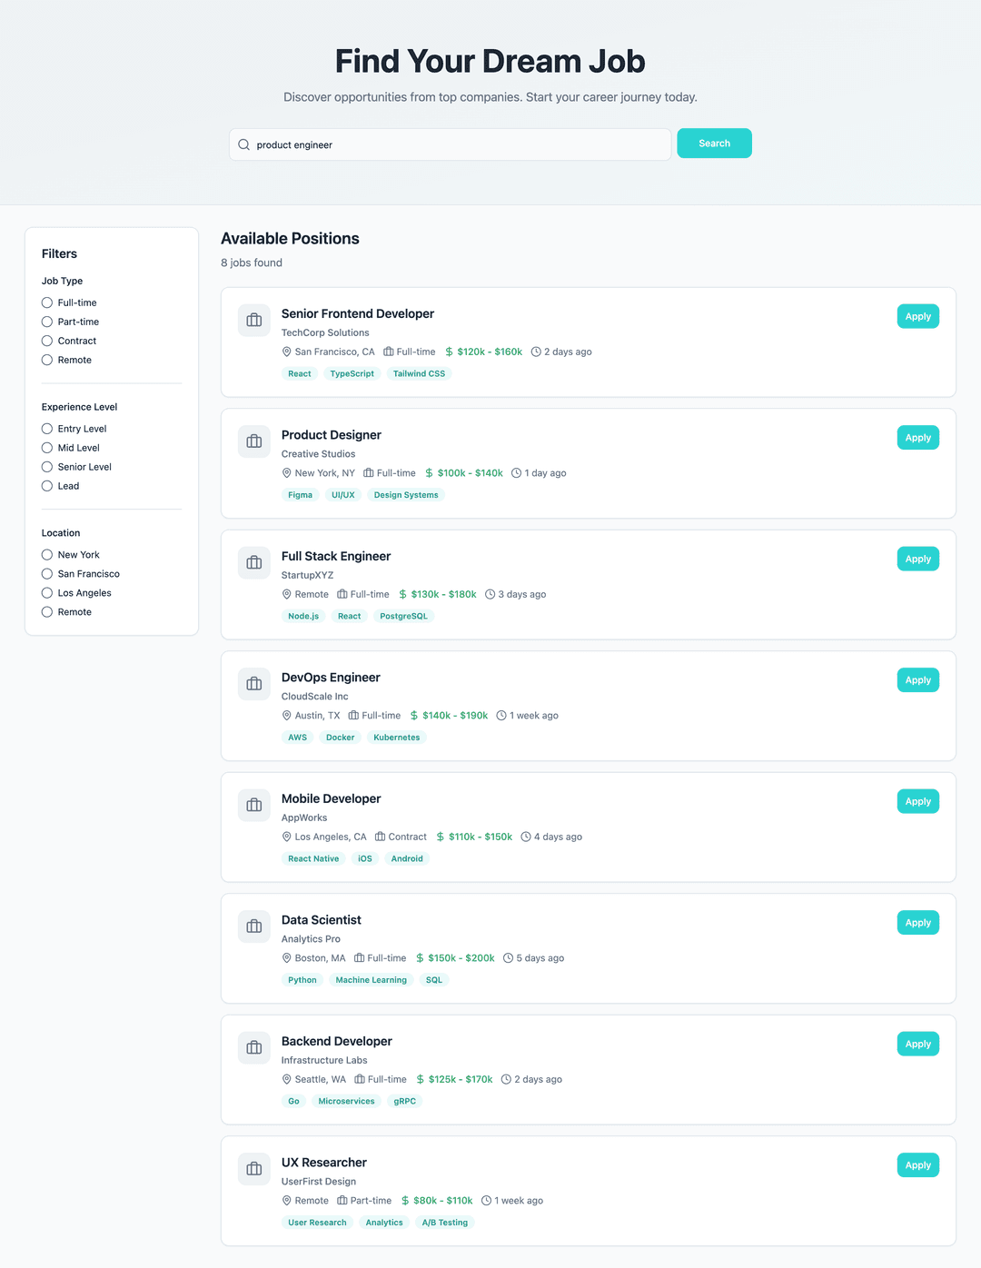Click the AppWorks company icon

click(x=253, y=805)
